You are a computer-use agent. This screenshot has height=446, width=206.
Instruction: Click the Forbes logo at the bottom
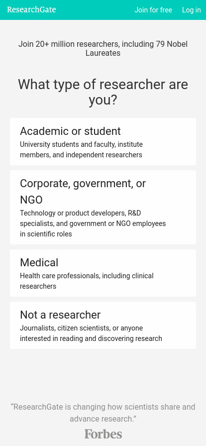[103, 434]
